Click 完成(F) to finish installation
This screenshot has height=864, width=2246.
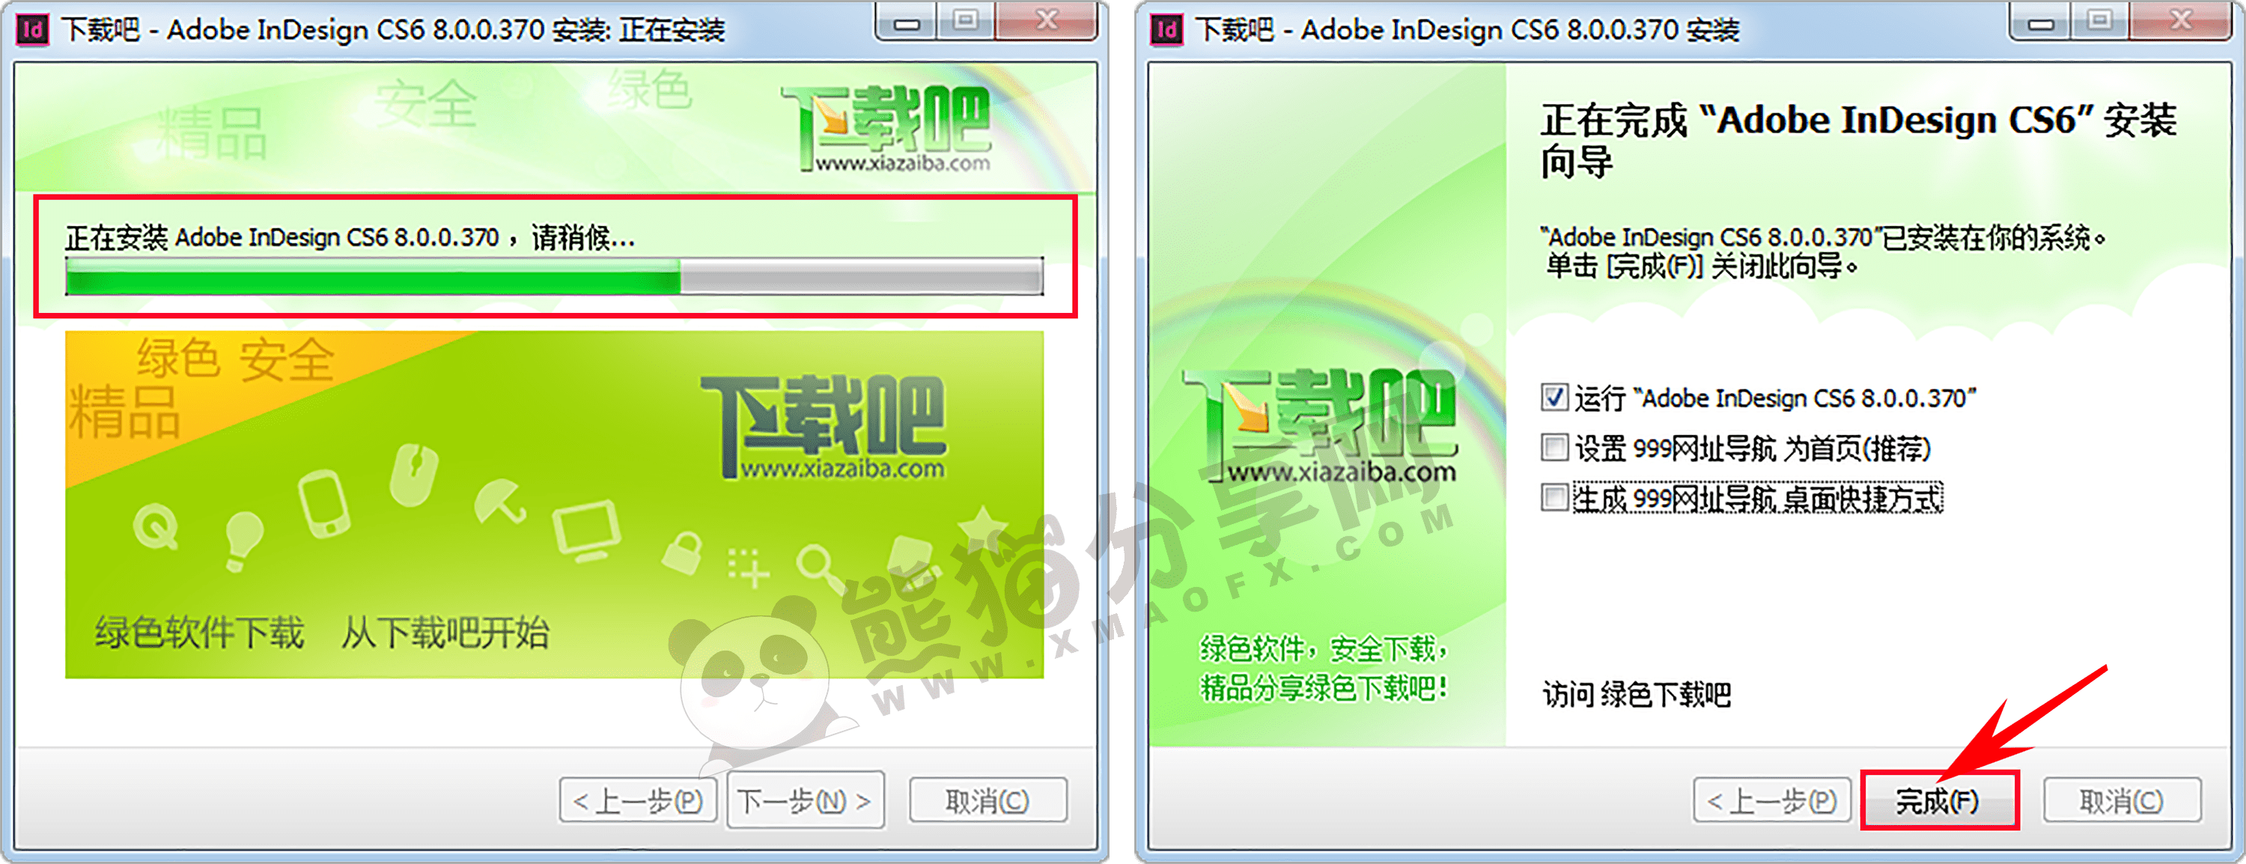pyautogui.click(x=1938, y=800)
